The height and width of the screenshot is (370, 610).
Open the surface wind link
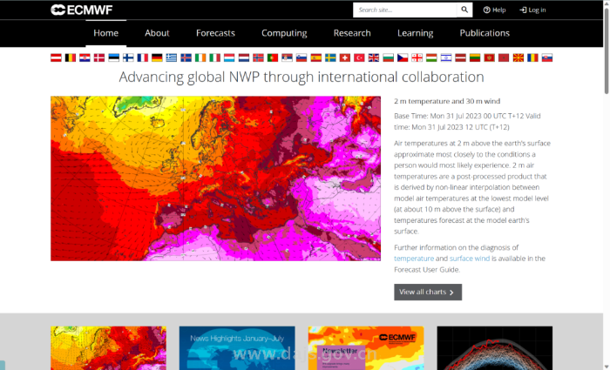(x=470, y=259)
